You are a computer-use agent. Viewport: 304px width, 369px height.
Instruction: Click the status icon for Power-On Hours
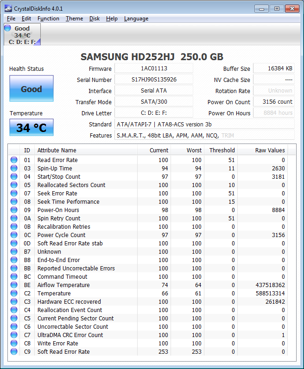(14, 210)
